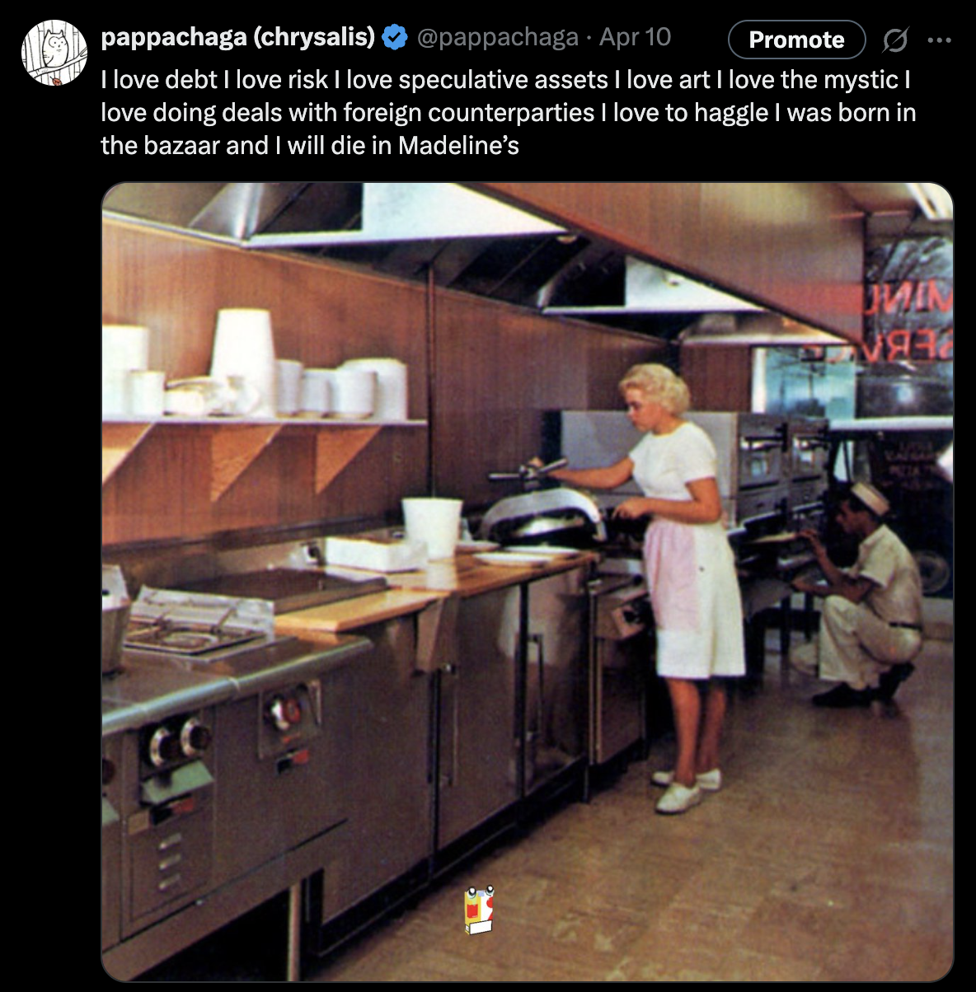Open the pappachaga owl profile avatar

[54, 54]
